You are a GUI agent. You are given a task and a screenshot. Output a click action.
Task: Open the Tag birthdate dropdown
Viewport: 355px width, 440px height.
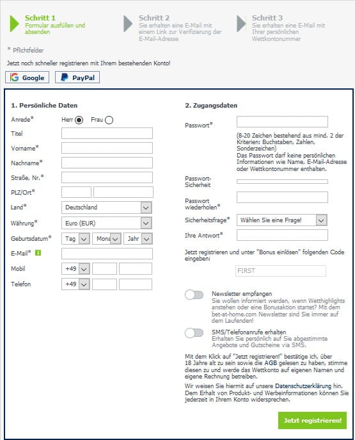coord(75,239)
